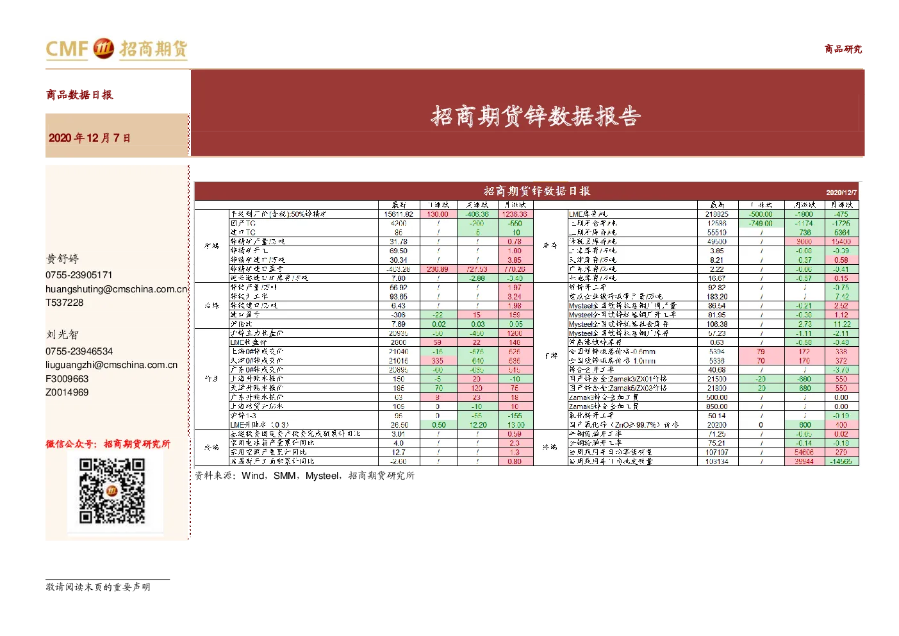Image resolution: width=899 pixels, height=636 pixels.
Task: Click the value 55510 in the right table
Action: pos(717,233)
